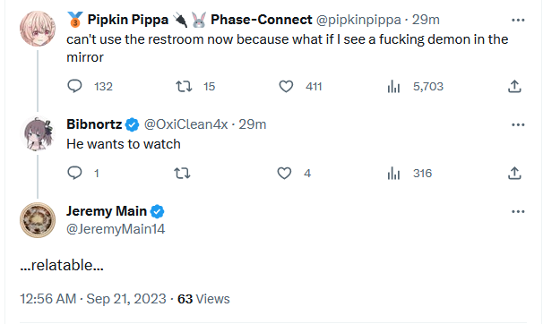
Task: Open Jeremy Main's round avatar
Action: click(38, 220)
